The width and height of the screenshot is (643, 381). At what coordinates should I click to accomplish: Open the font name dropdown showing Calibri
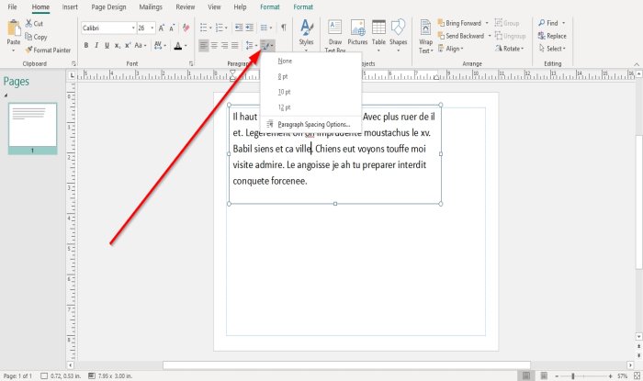pyautogui.click(x=133, y=28)
